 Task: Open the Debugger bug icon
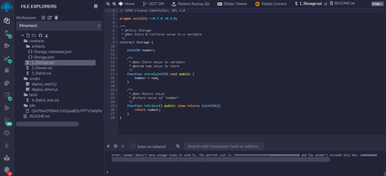[7, 70]
